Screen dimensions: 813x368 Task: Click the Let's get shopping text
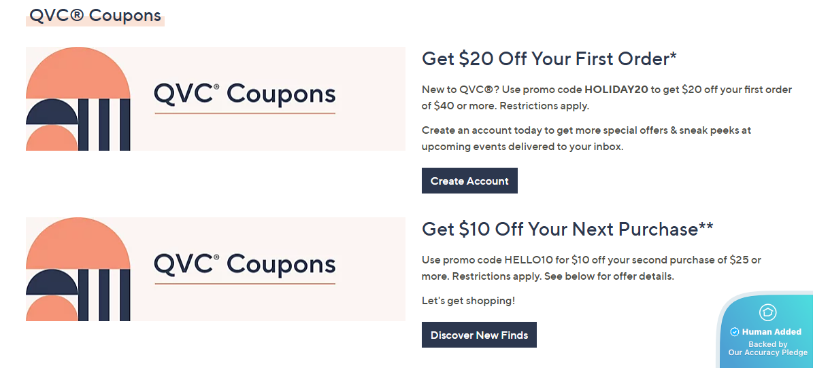[468, 300]
